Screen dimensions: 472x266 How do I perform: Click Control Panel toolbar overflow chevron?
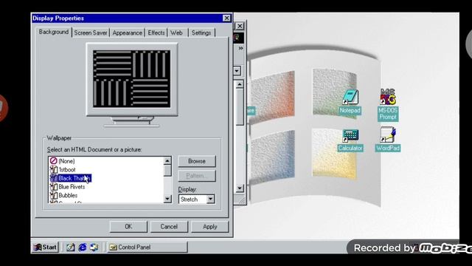(241, 48)
